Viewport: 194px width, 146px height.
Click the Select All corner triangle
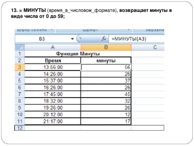pos(20,47)
